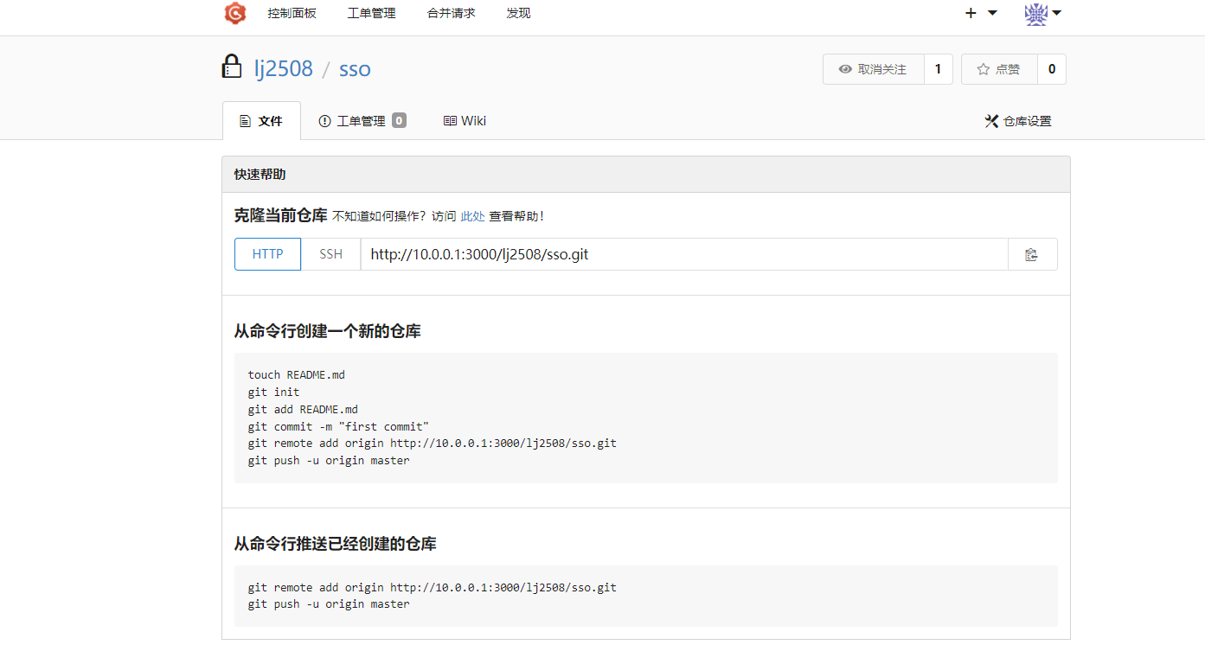Open 仓库设置 repository settings

(1018, 121)
